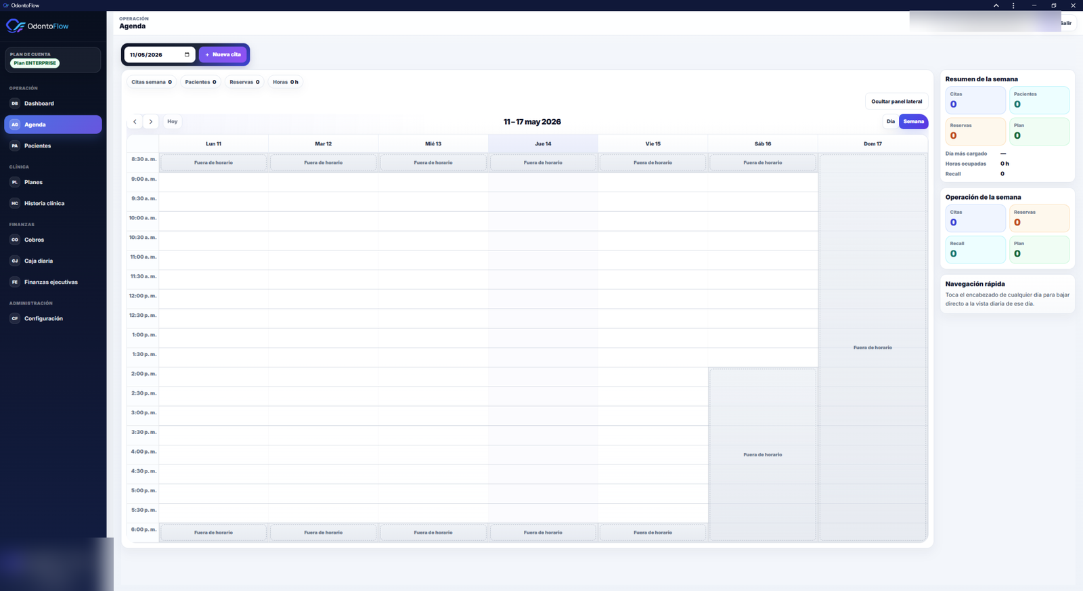
Task: Click Plan card in Resumen de la semana
Action: coord(1039,131)
